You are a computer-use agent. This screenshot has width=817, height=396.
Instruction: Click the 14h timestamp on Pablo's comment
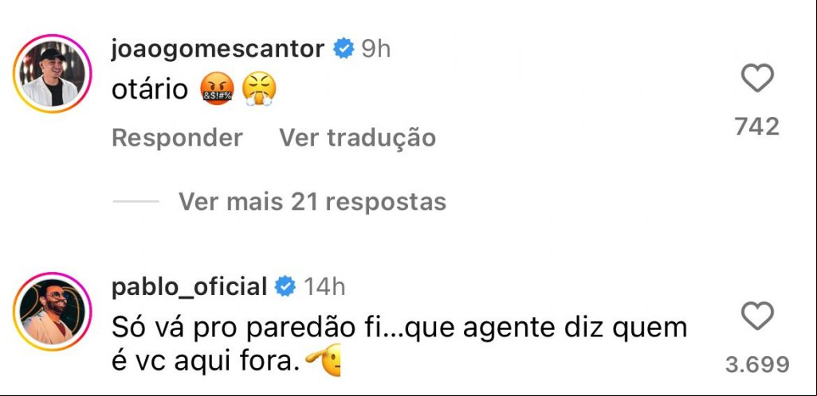point(324,287)
